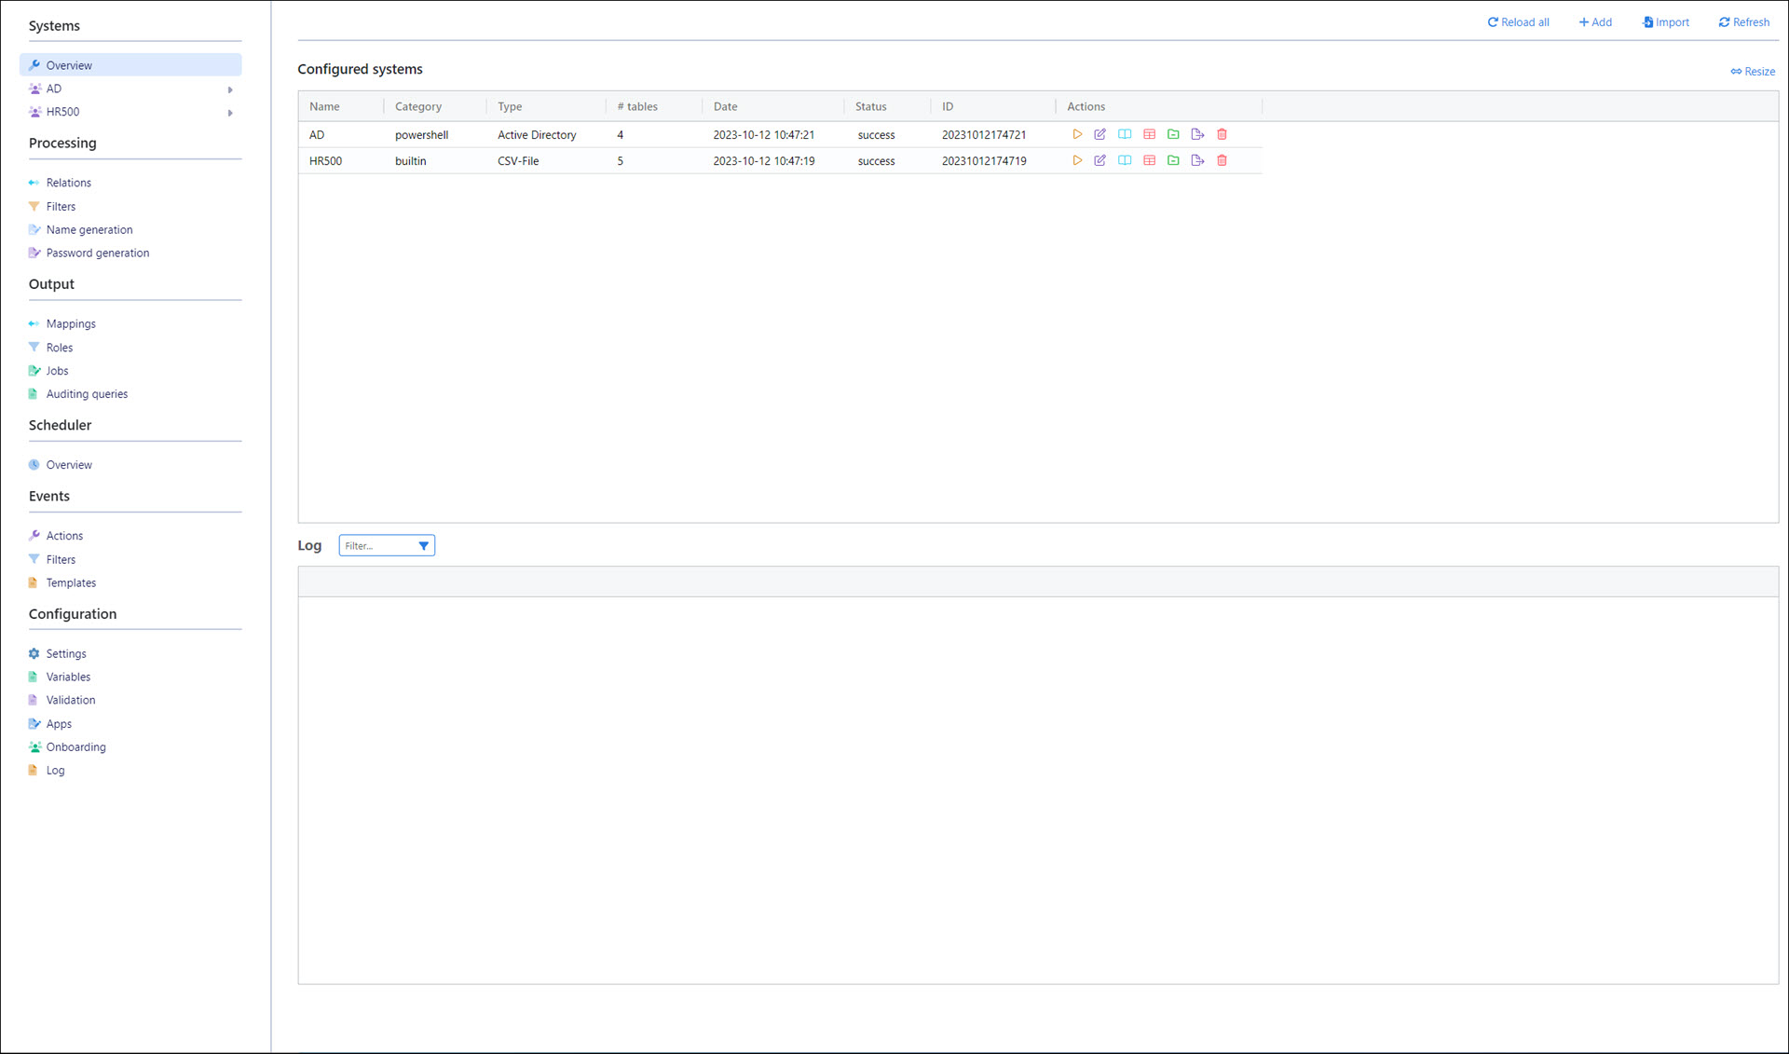
Task: Open the red table icon for AD
Action: [1149, 134]
